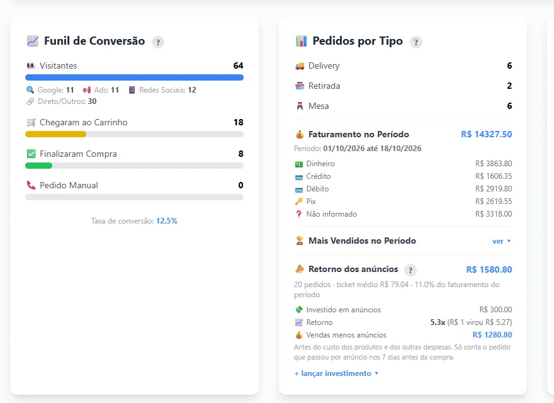Click the Pedidos por Tipo bar-chart icon
The image size is (554, 403).
(301, 41)
